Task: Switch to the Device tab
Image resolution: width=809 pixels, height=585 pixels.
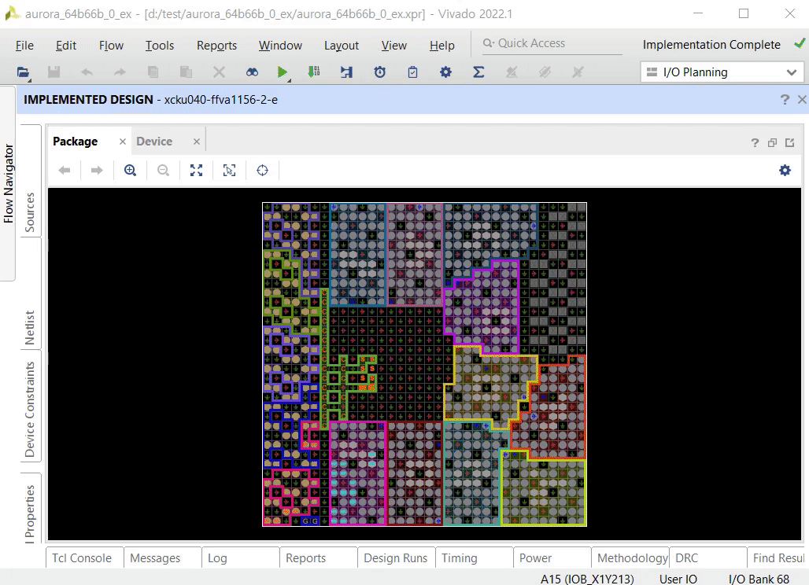Action: click(x=154, y=142)
